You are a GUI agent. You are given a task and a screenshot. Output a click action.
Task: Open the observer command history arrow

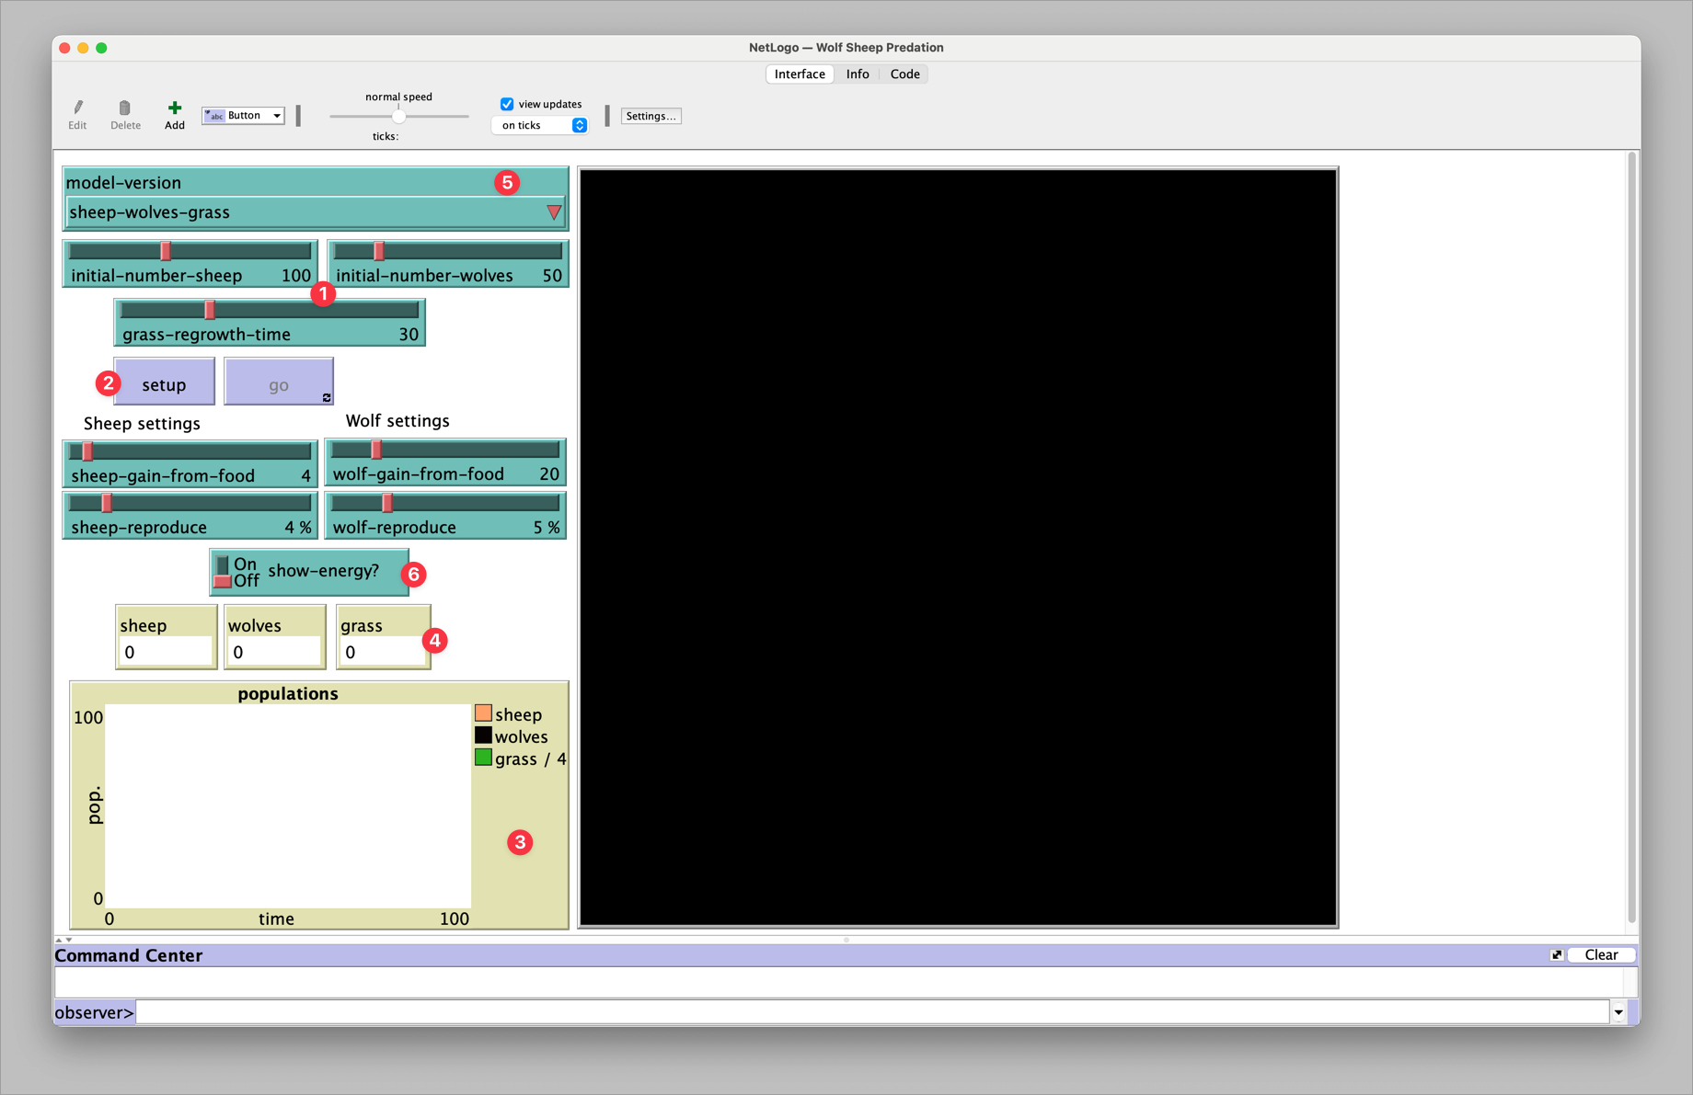[1618, 1011]
